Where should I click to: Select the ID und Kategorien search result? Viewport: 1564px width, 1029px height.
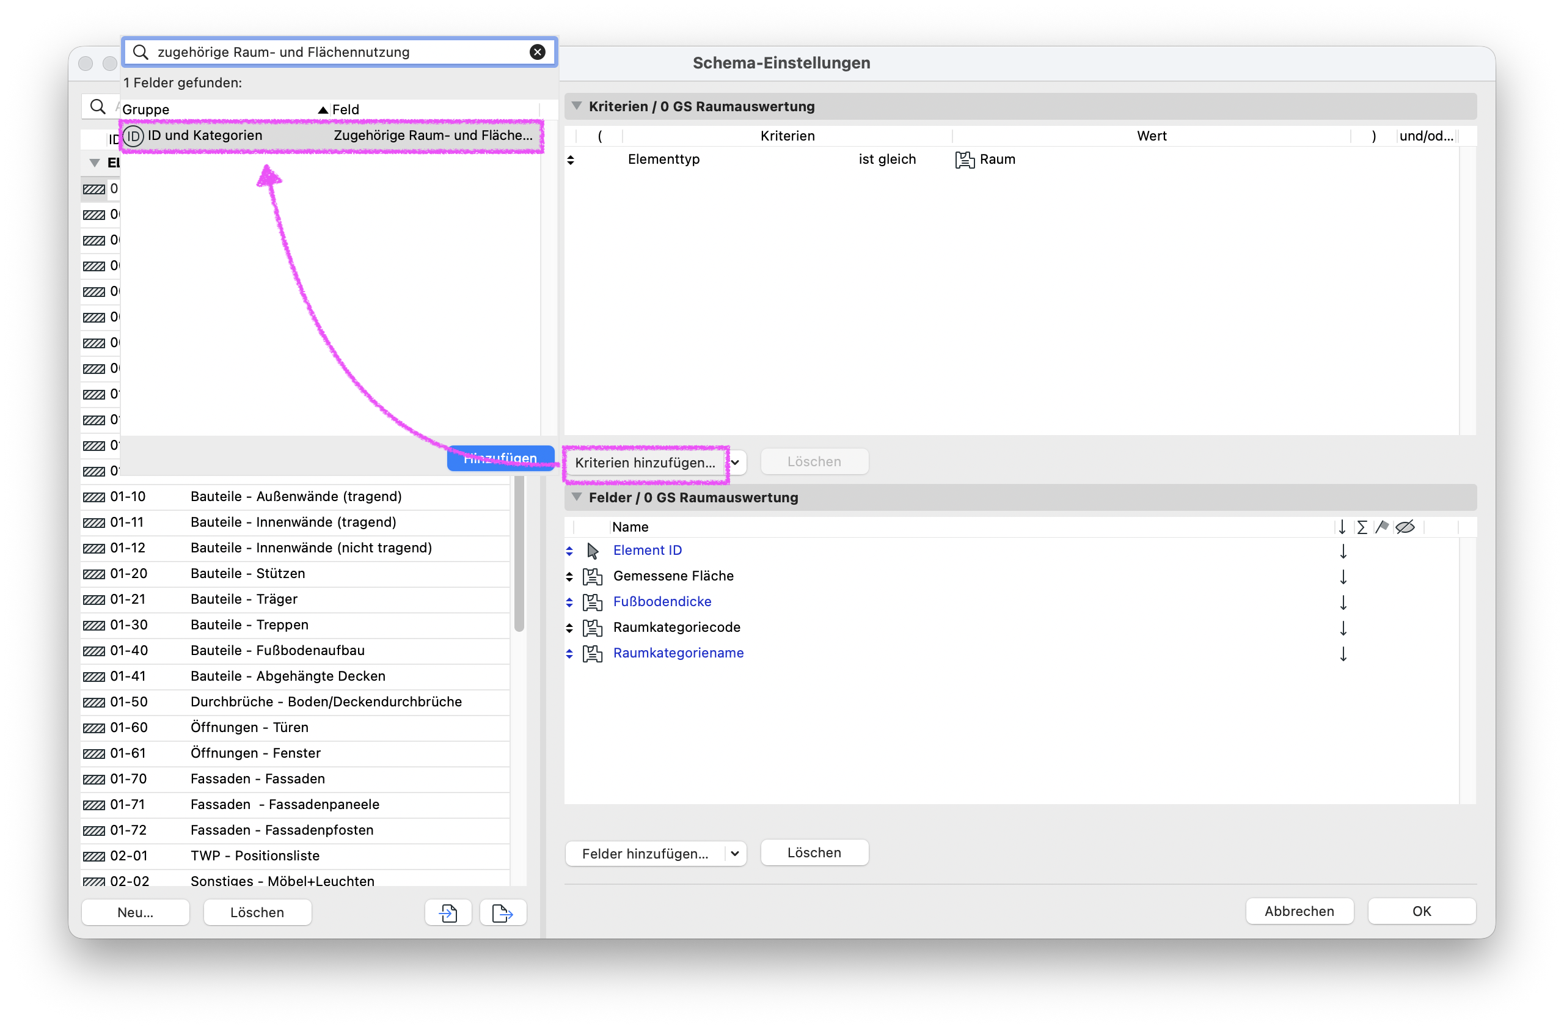coord(332,136)
